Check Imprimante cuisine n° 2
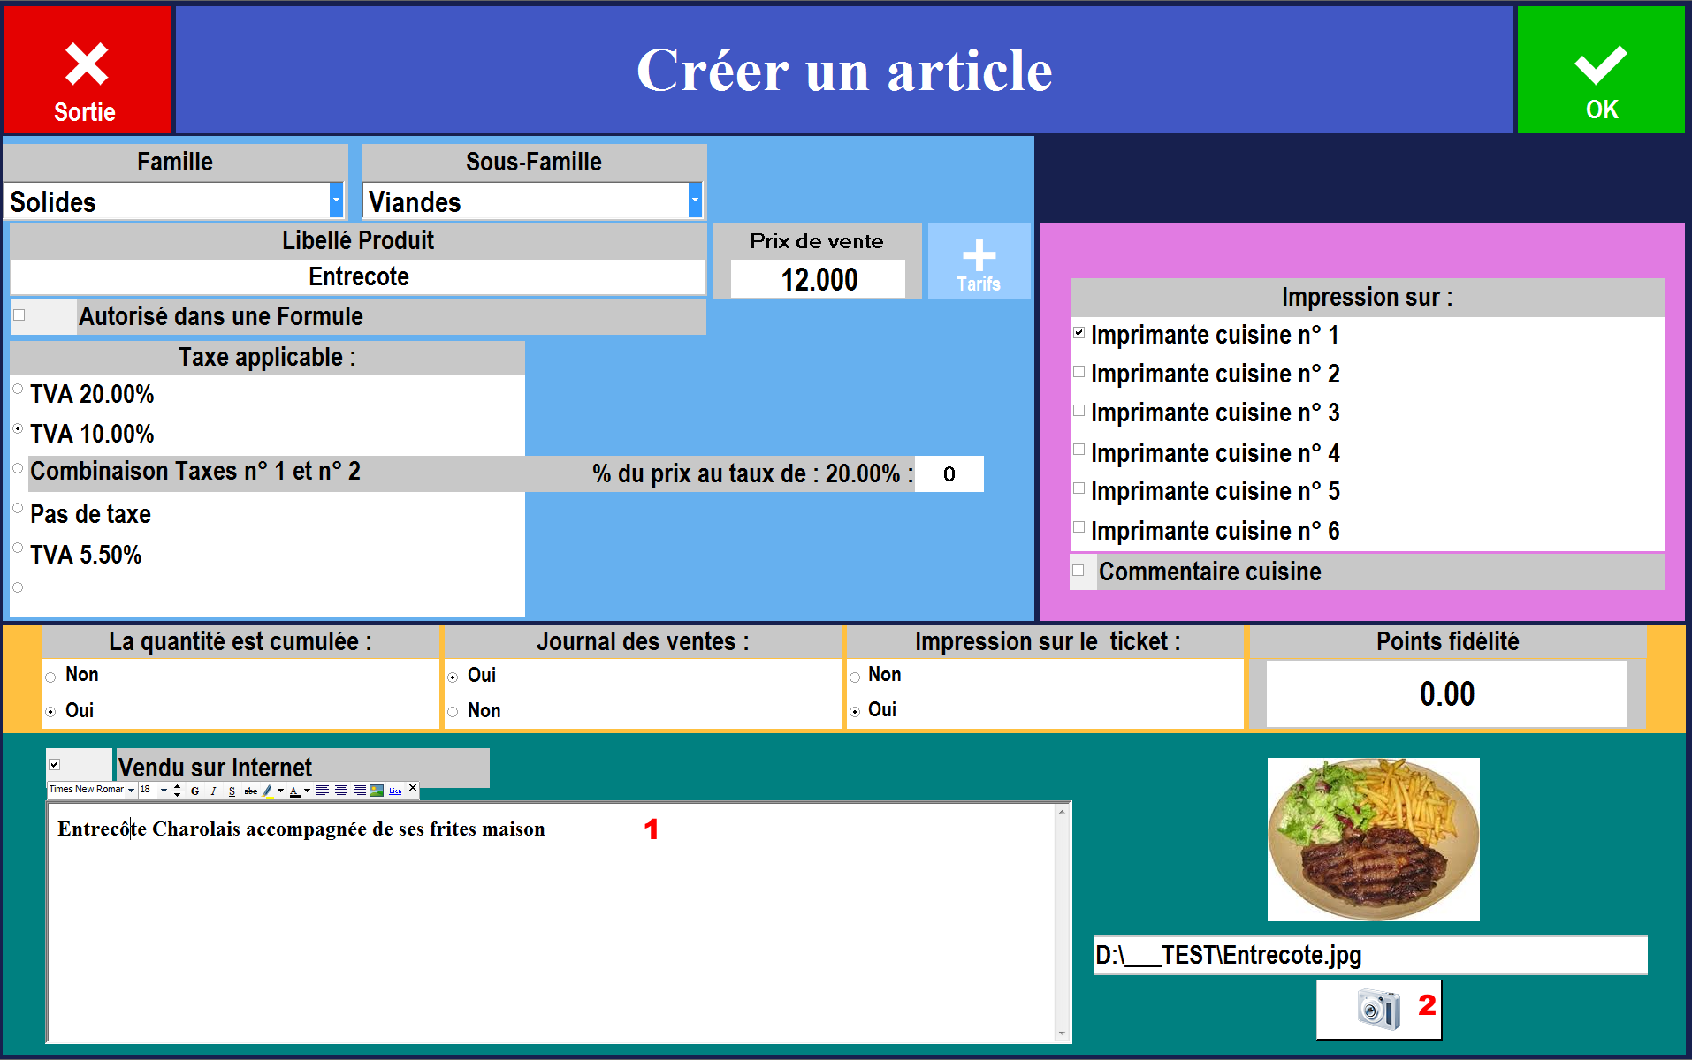 tap(1078, 372)
